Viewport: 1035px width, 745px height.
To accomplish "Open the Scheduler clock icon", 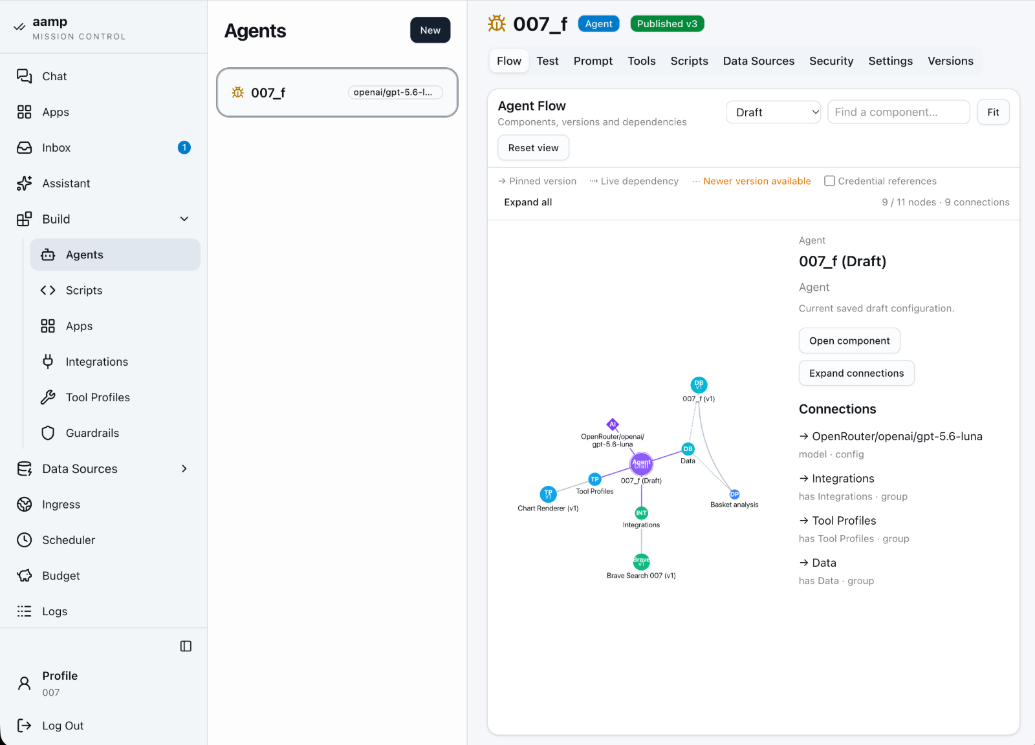I will (24, 540).
